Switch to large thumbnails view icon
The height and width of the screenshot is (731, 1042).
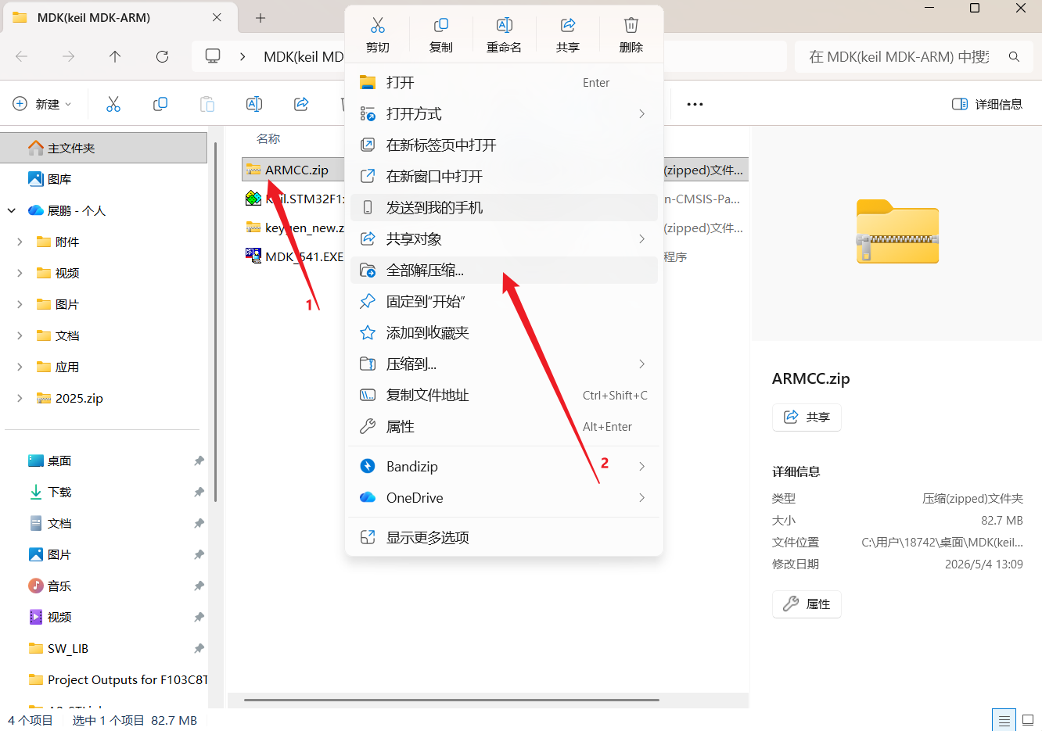tap(1029, 720)
